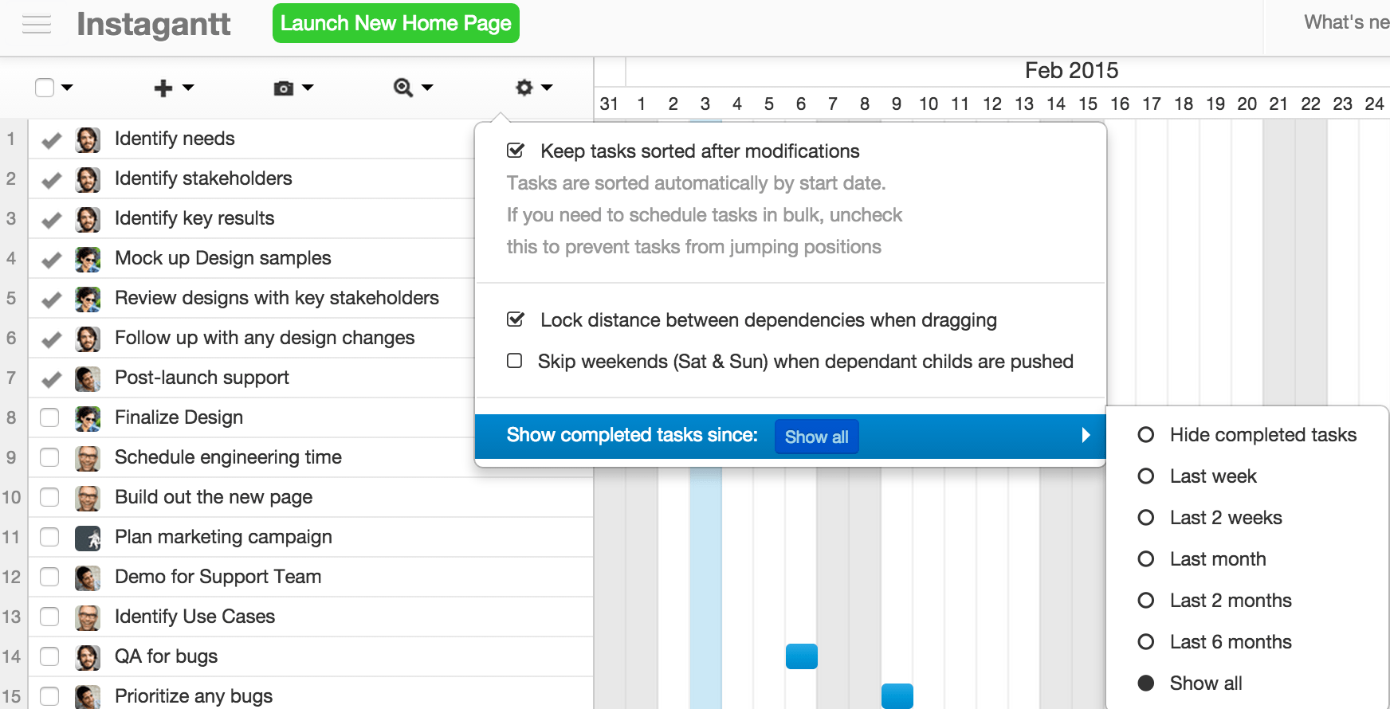Click avatar of Mock up Design samples

[88, 259]
